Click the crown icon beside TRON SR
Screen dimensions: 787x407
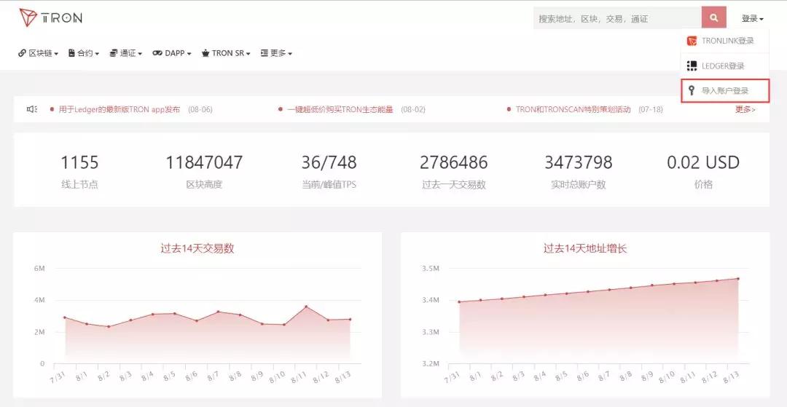(205, 53)
